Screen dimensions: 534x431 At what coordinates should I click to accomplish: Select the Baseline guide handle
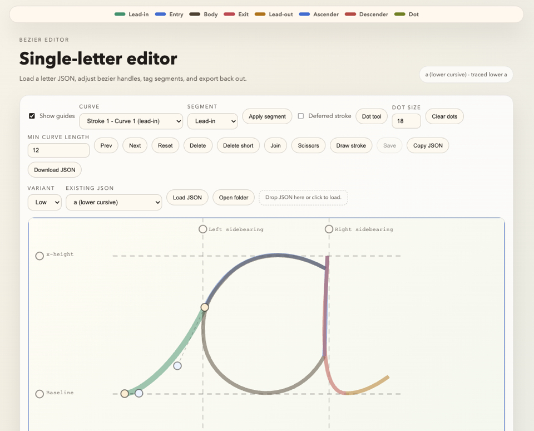click(39, 394)
